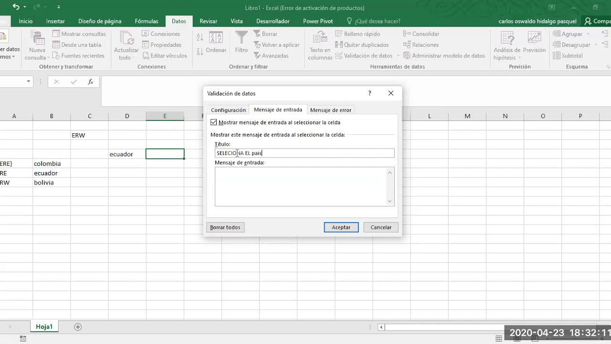Screen dimensions: 611x344
Task: Click Quitar duplicados icon
Action: click(x=339, y=45)
